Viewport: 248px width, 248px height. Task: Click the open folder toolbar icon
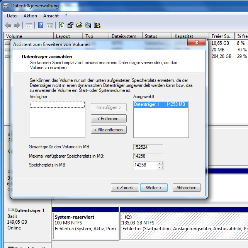point(79,25)
